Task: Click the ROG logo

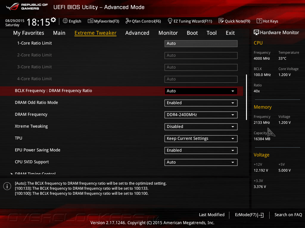Action: [x=13, y=7]
